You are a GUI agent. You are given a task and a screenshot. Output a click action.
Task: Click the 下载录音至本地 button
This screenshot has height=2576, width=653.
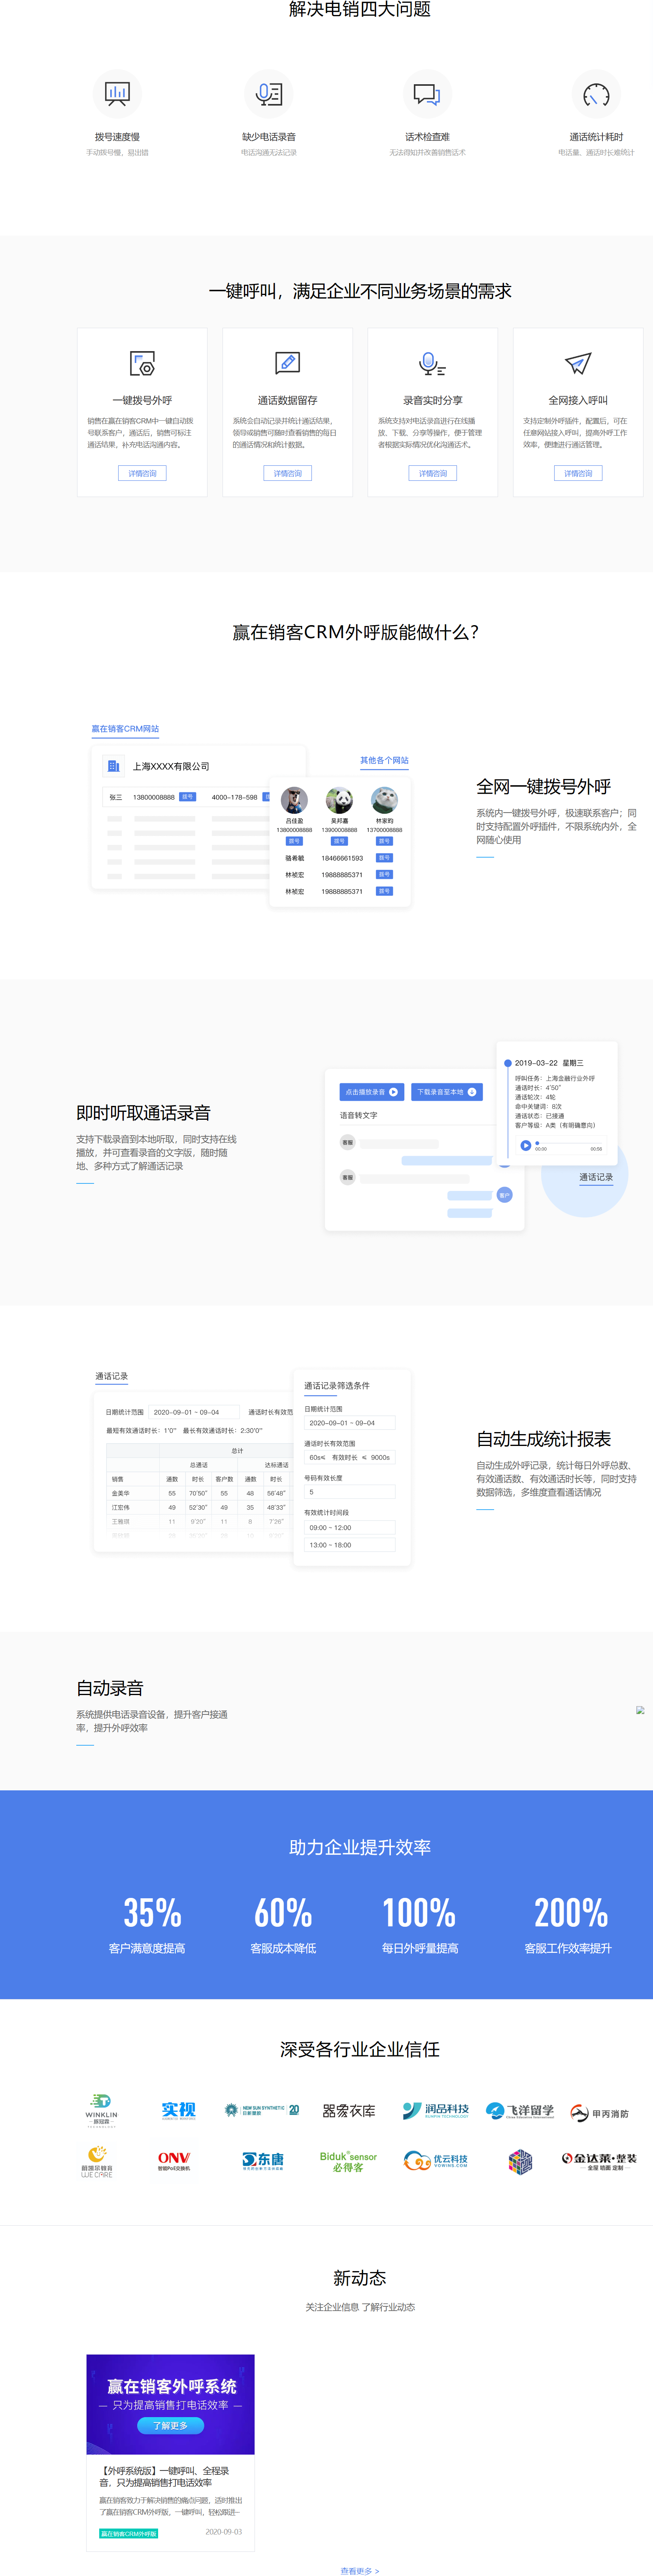(x=446, y=1092)
